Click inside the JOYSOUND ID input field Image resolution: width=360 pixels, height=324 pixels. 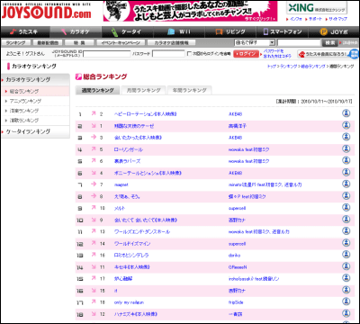click(107, 54)
